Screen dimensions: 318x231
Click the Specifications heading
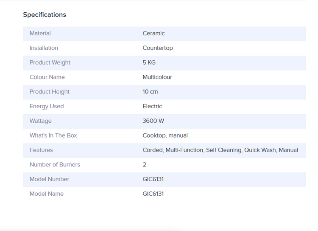coord(45,15)
